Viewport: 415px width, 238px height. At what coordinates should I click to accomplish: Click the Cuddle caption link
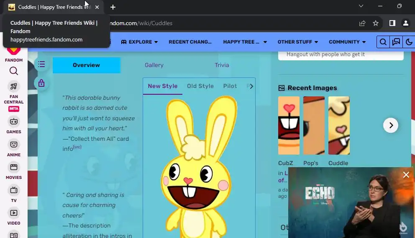(338, 163)
